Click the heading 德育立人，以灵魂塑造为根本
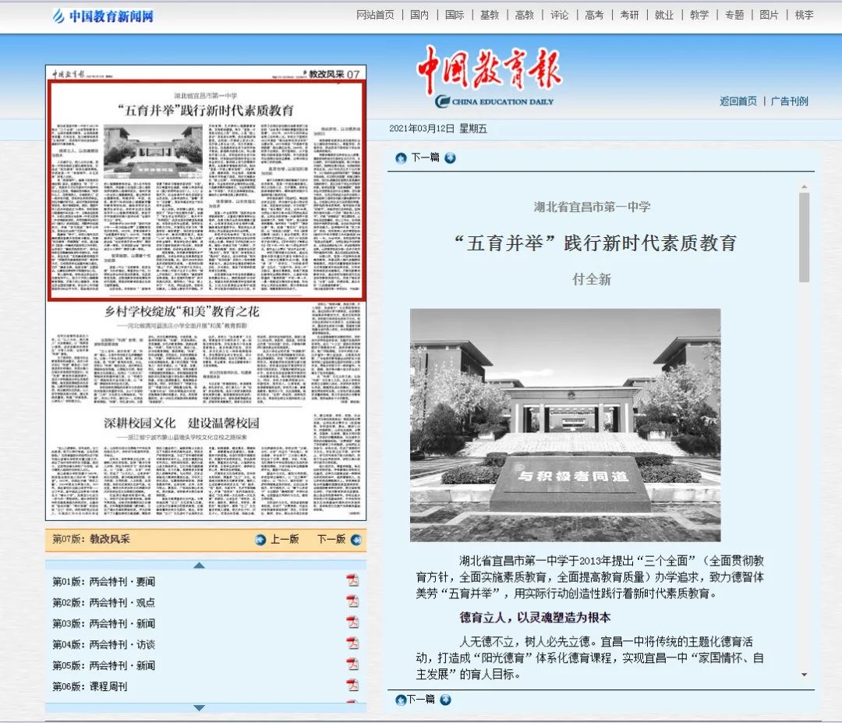The width and height of the screenshot is (842, 723). [535, 617]
